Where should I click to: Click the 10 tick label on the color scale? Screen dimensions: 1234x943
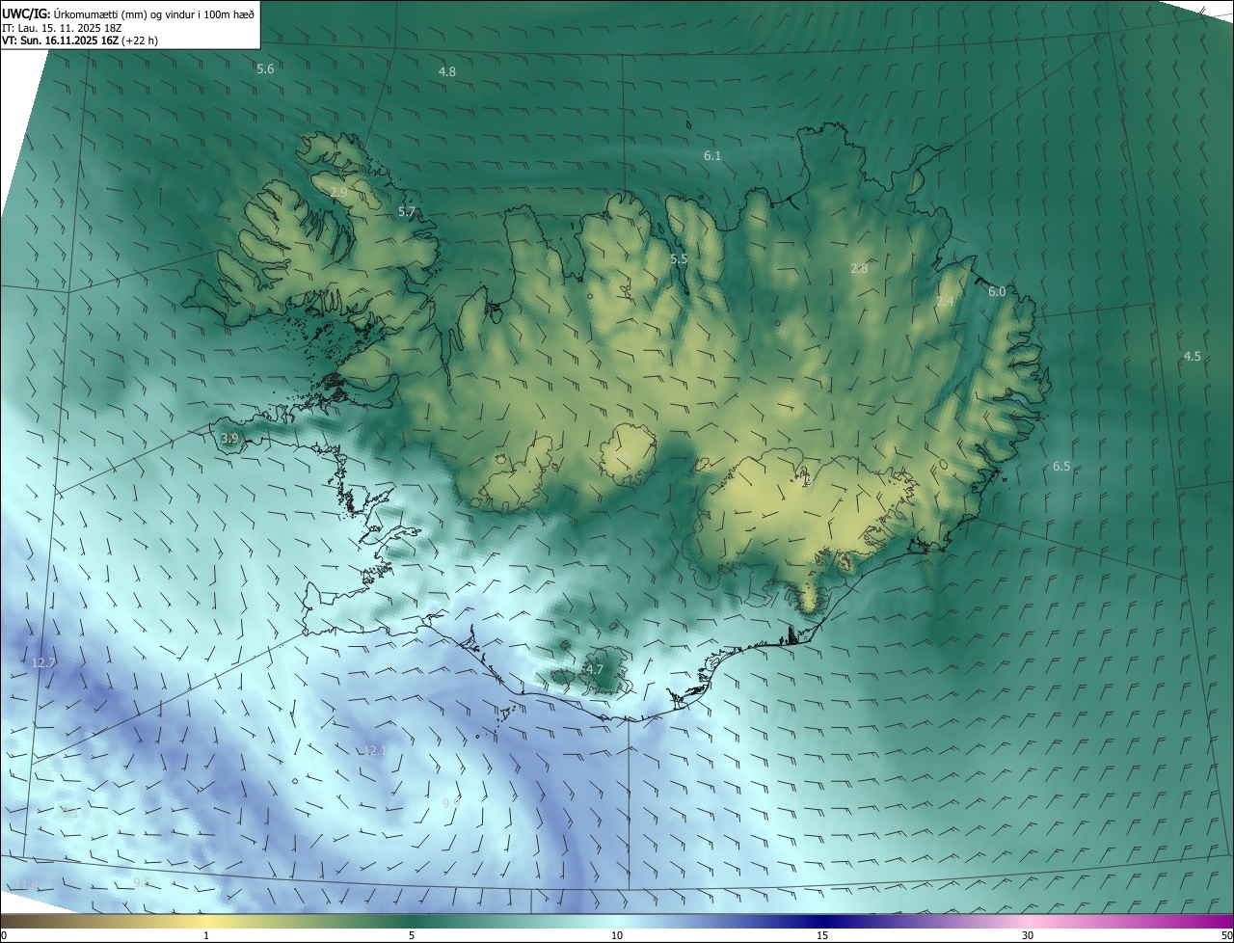tap(617, 935)
